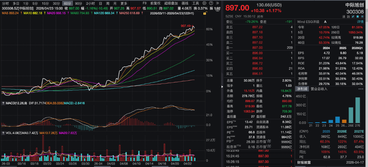Select the 1分 period tab
The width and height of the screenshot is (368, 167).
coord(26,3)
